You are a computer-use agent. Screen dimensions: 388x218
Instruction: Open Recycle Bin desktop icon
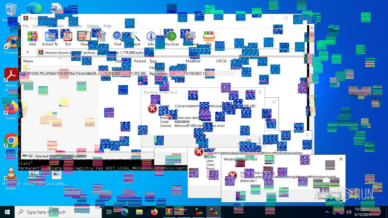(x=11, y=13)
